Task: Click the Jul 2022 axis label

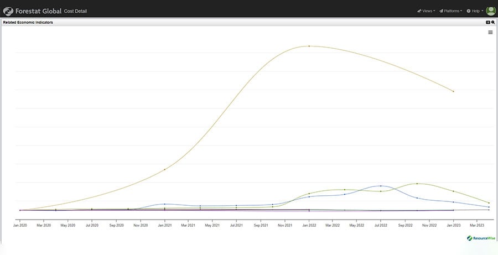Action: pos(381,225)
